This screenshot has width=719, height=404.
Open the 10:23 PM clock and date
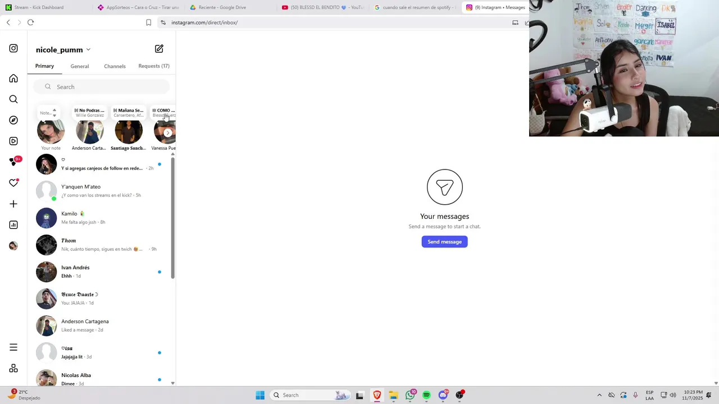tap(693, 395)
